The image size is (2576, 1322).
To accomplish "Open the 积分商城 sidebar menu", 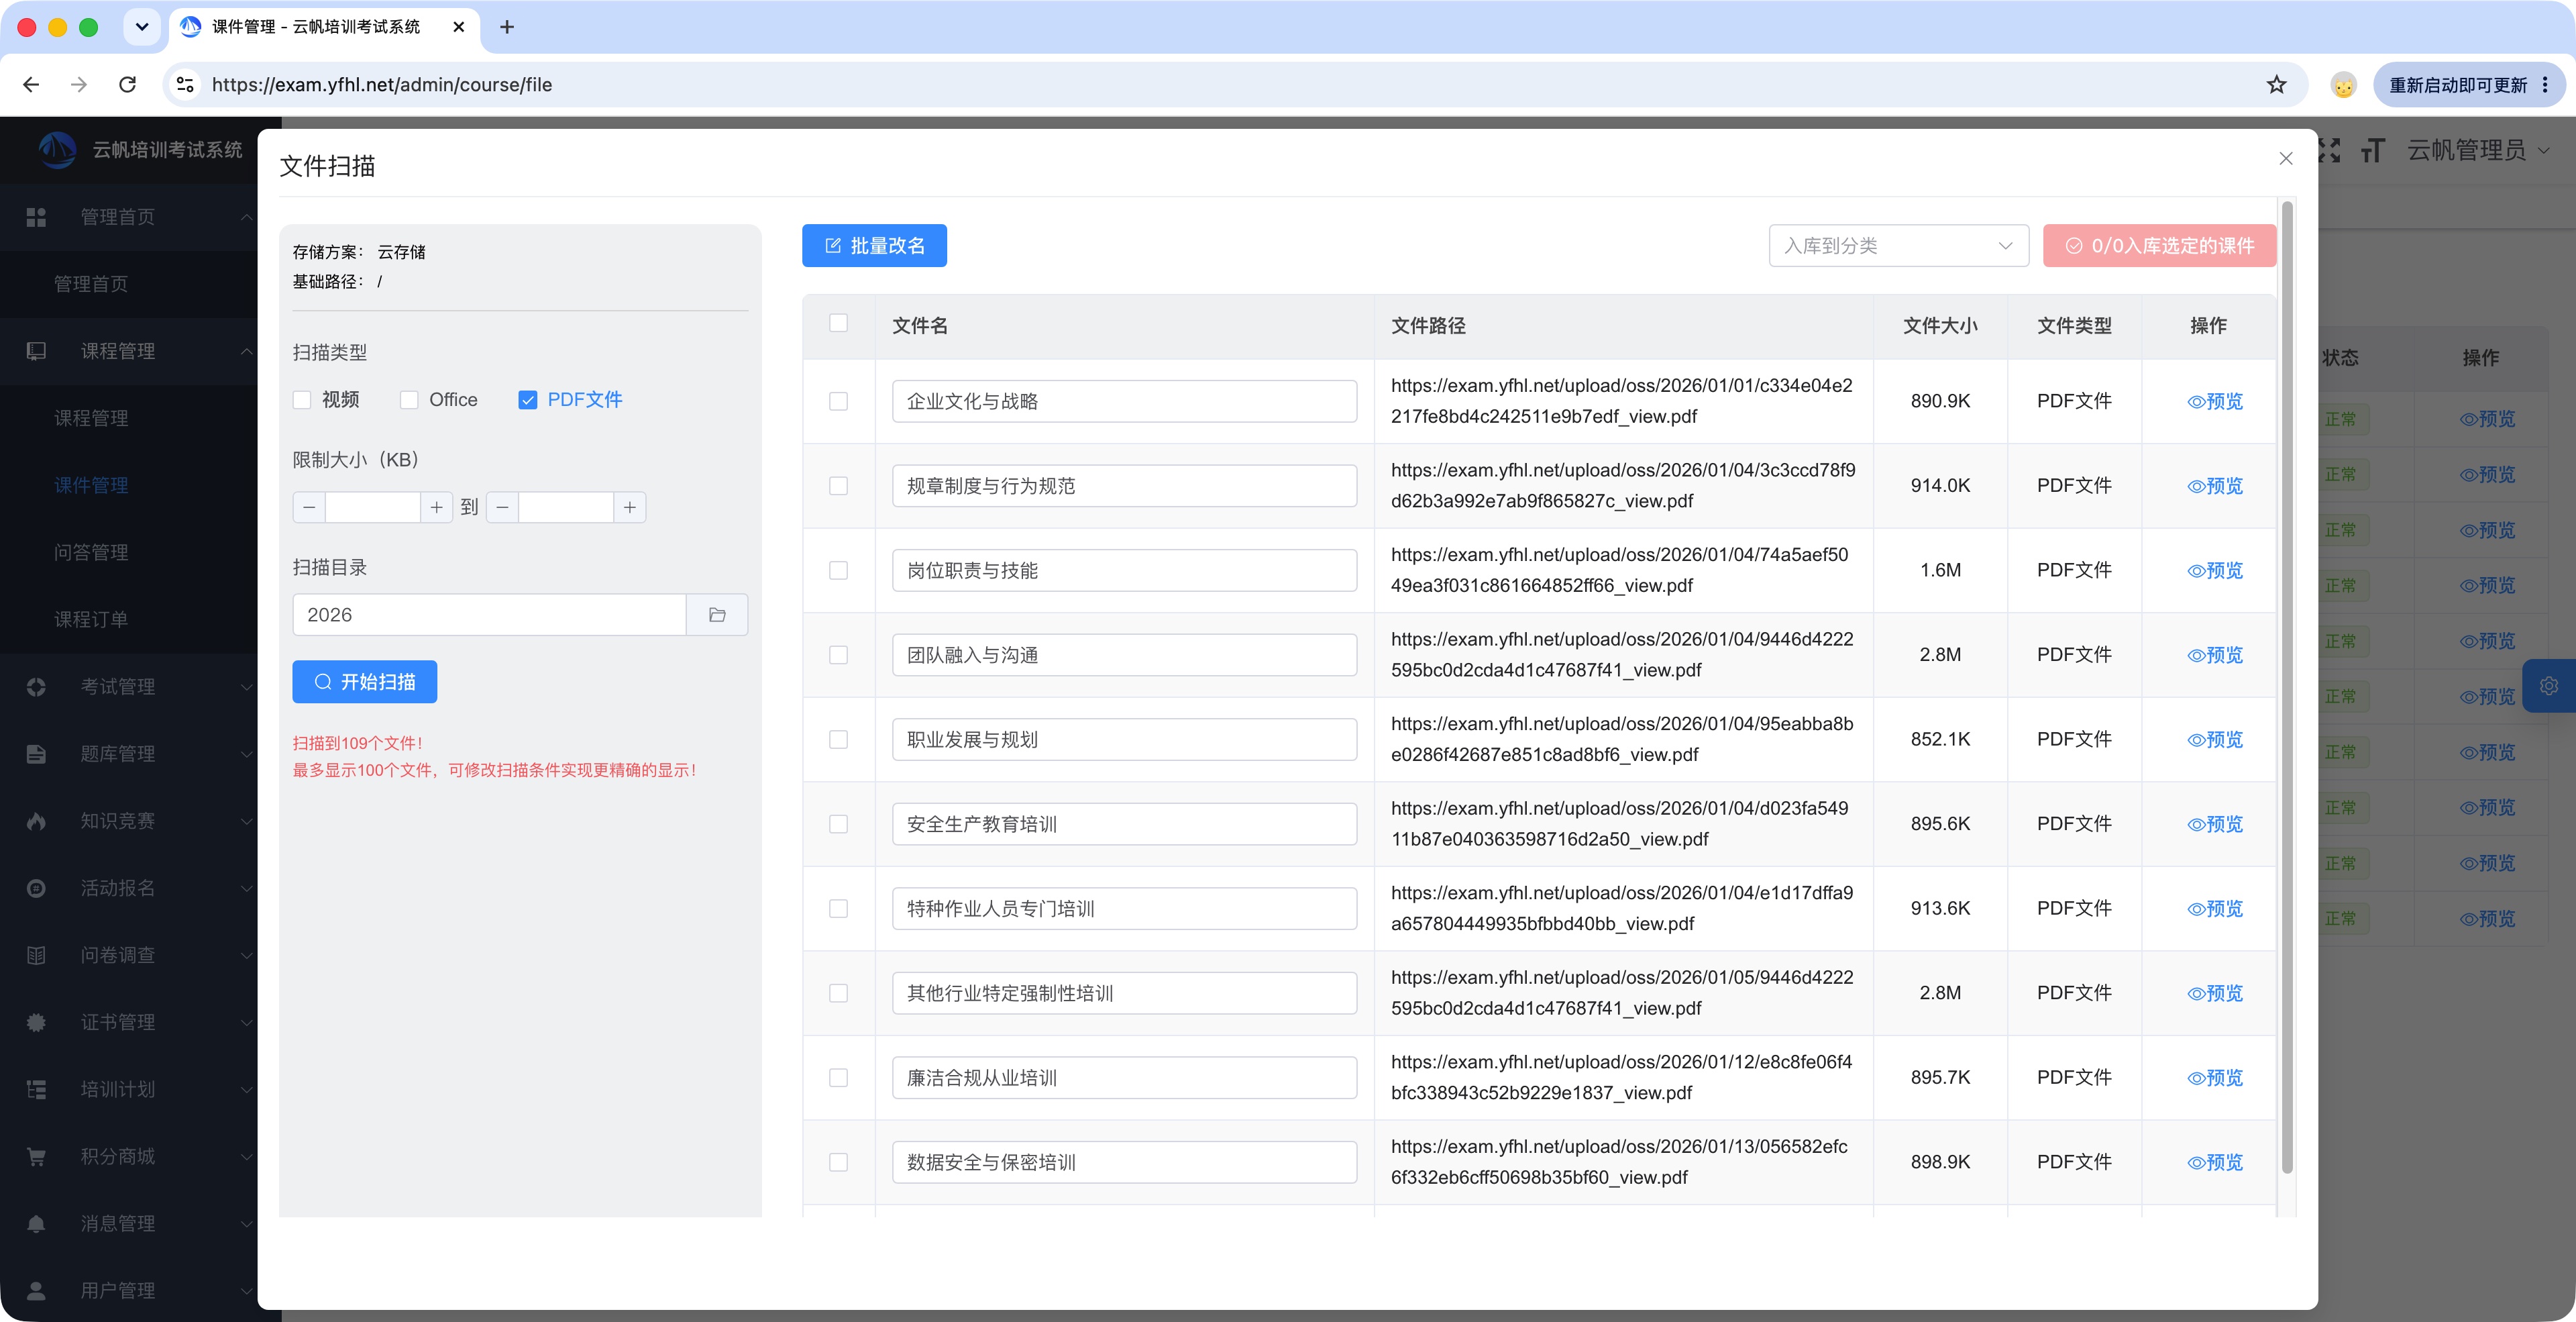I will [129, 1156].
